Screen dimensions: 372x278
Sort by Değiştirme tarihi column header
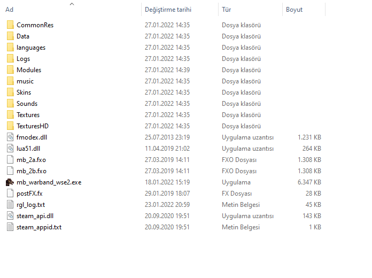[x=168, y=10]
